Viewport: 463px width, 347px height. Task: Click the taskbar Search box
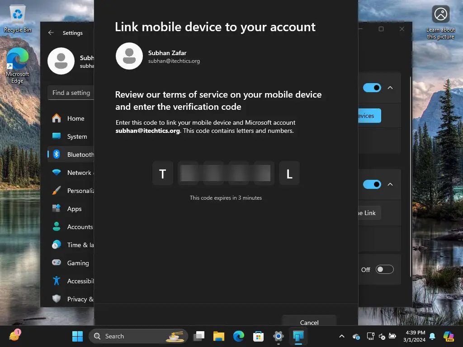[x=138, y=336]
